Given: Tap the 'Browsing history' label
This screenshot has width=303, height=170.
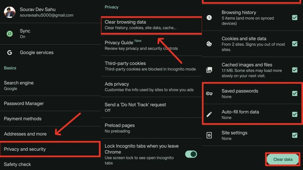Looking at the screenshot, I should pyautogui.click(x=239, y=12).
